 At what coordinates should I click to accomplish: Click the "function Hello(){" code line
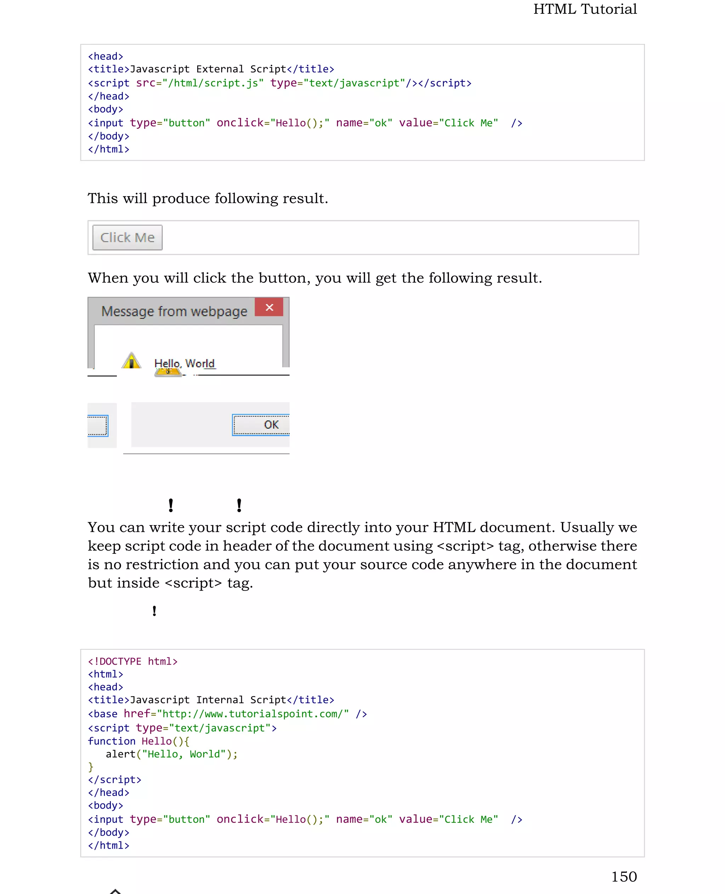(x=139, y=741)
